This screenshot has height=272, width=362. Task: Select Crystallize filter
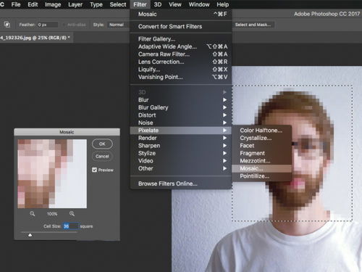pos(261,138)
